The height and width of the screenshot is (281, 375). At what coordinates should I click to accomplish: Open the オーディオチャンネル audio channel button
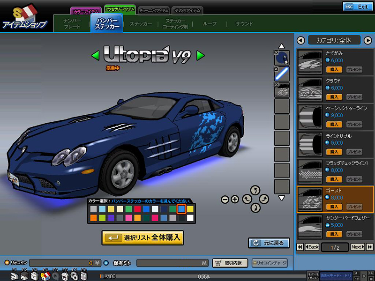pos(313,276)
